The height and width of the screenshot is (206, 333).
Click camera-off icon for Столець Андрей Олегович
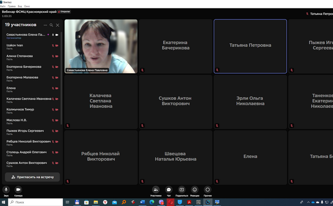(57, 152)
